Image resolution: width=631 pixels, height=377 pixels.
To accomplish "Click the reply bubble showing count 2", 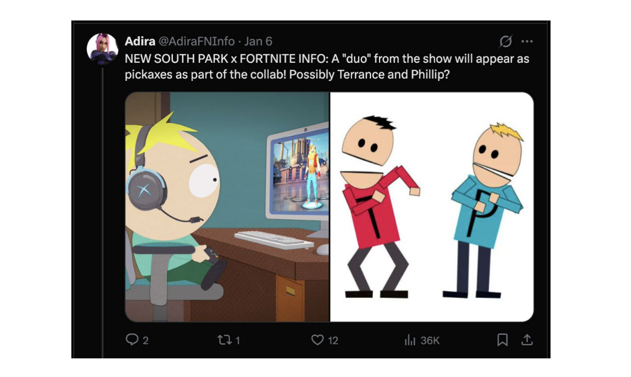I will [135, 340].
